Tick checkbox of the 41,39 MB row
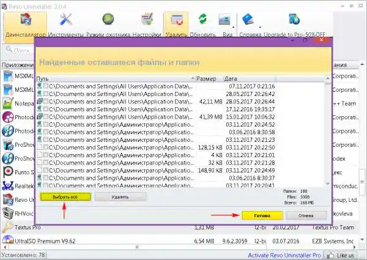The width and height of the screenshot is (367, 260). (x=46, y=117)
